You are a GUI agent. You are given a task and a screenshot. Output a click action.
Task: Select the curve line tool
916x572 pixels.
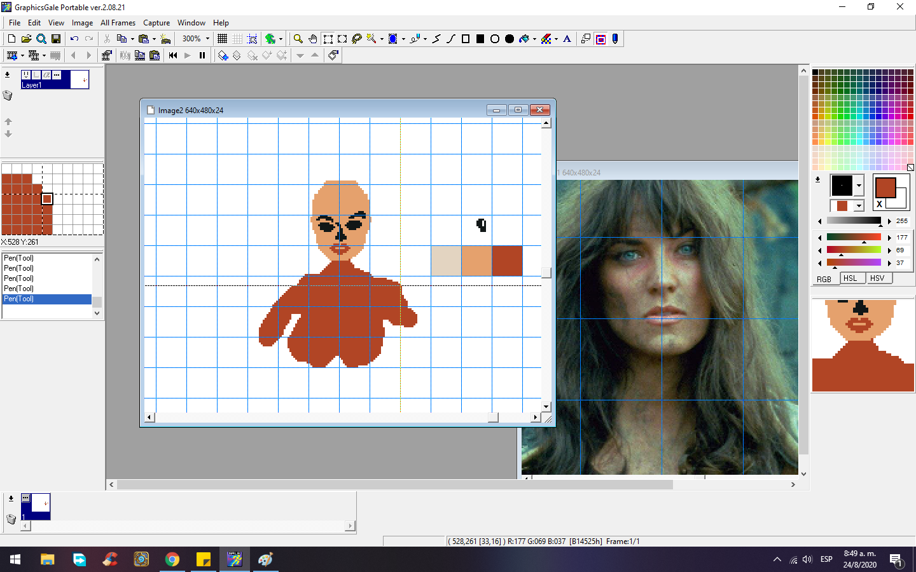[x=451, y=39]
